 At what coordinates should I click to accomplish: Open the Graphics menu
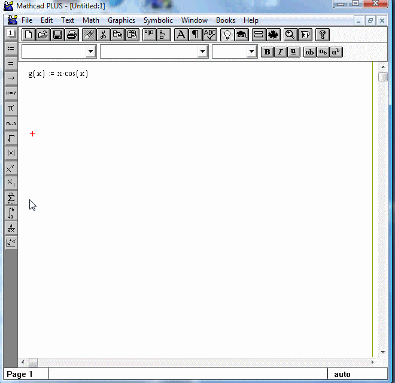[121, 20]
